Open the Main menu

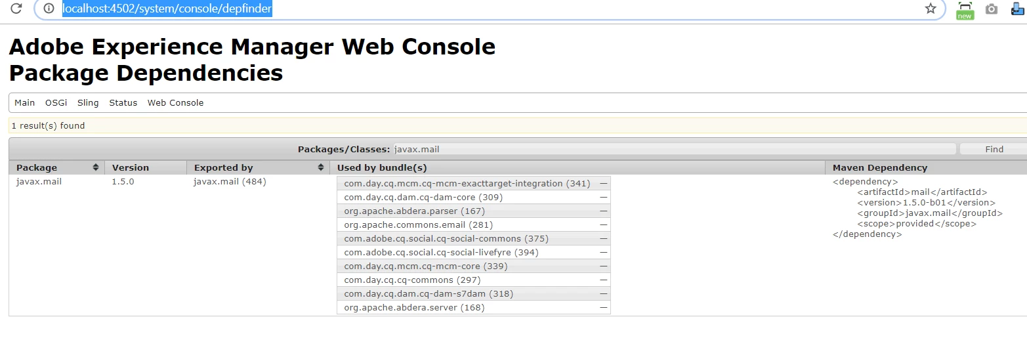25,102
